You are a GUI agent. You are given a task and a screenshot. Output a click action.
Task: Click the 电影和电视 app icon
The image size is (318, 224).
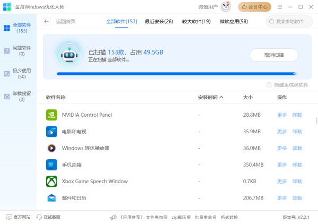coord(51,132)
